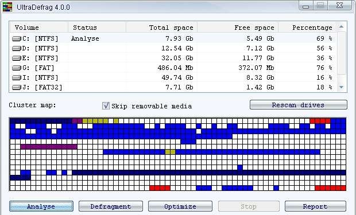Click the Rescan drives button
The image size is (356, 215).
pyautogui.click(x=299, y=105)
